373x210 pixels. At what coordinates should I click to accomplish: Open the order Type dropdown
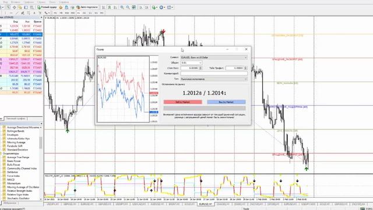pos(214,79)
